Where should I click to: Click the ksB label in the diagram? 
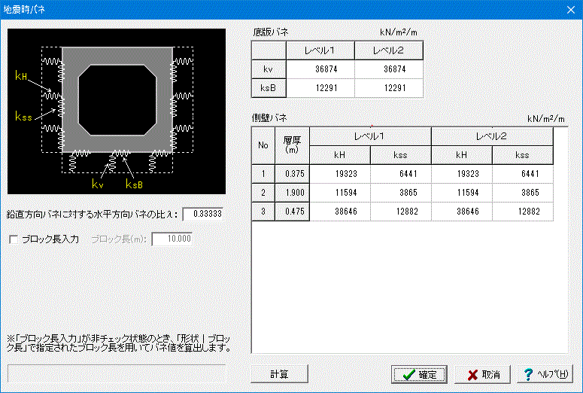click(134, 184)
